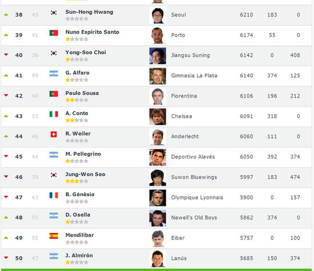314x271 pixels.
Task: Click the star rating under Paulo Sousa
Action: click(x=77, y=100)
